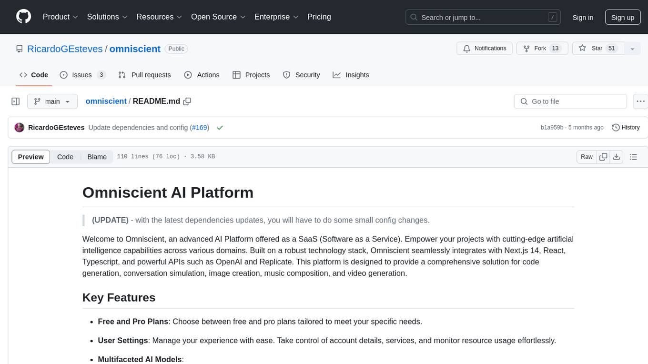Viewport: 648px width, 364px height.
Task: Expand the Solutions menu
Action: click(107, 17)
